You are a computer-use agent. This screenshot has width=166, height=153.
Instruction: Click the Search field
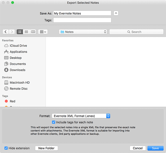click(x=136, y=32)
